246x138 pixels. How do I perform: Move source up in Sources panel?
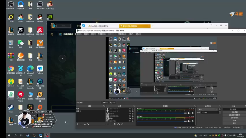[x=118, y=124]
